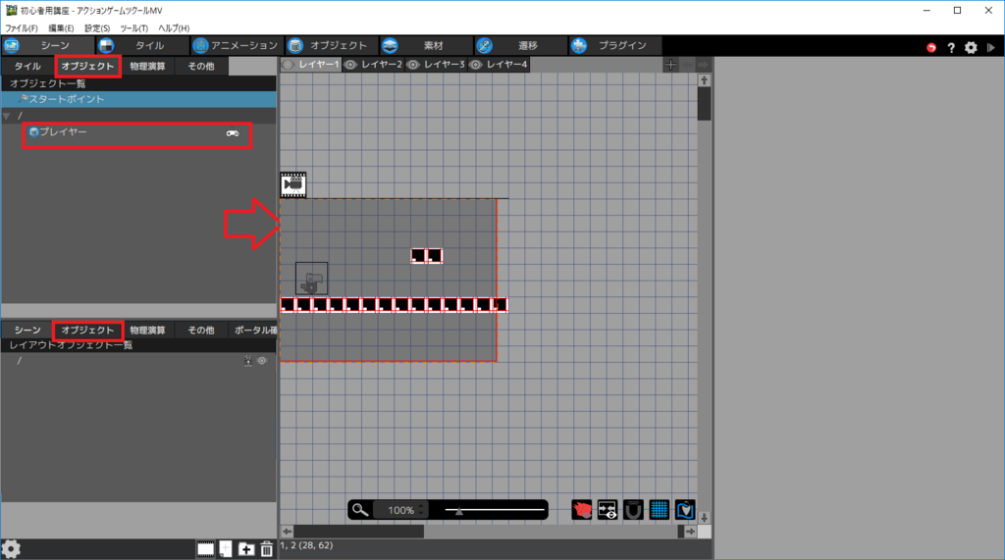1005x560 pixels.
Task: Select その他 tab in upper left panel
Action: [x=200, y=66]
